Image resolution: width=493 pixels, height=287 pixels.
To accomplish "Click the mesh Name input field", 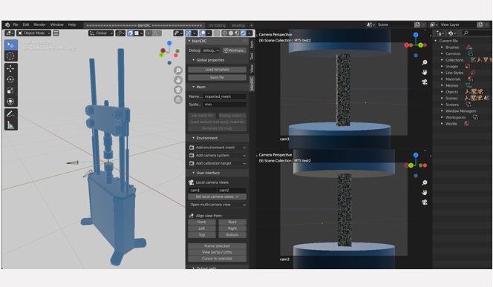I will pyautogui.click(x=224, y=96).
